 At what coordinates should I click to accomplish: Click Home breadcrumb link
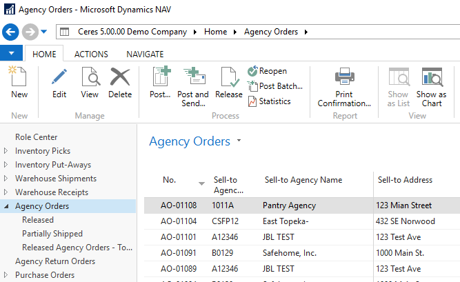click(216, 32)
